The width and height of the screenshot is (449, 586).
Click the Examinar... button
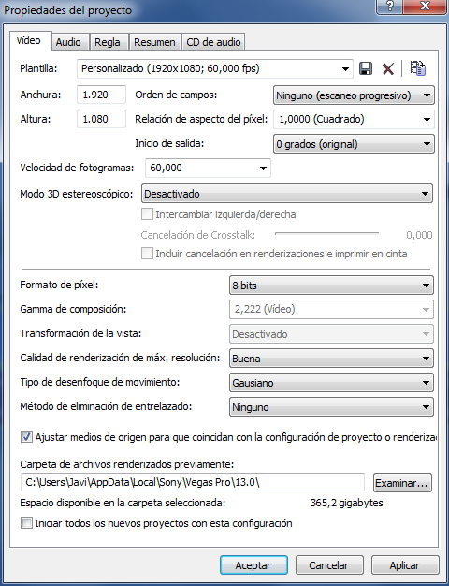402,483
